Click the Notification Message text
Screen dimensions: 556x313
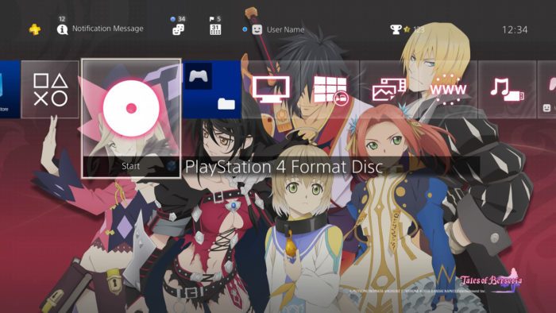[x=108, y=29]
